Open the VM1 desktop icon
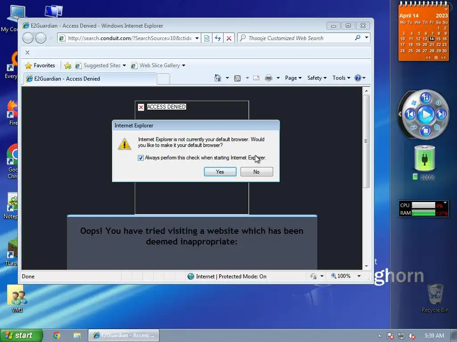 (17, 299)
